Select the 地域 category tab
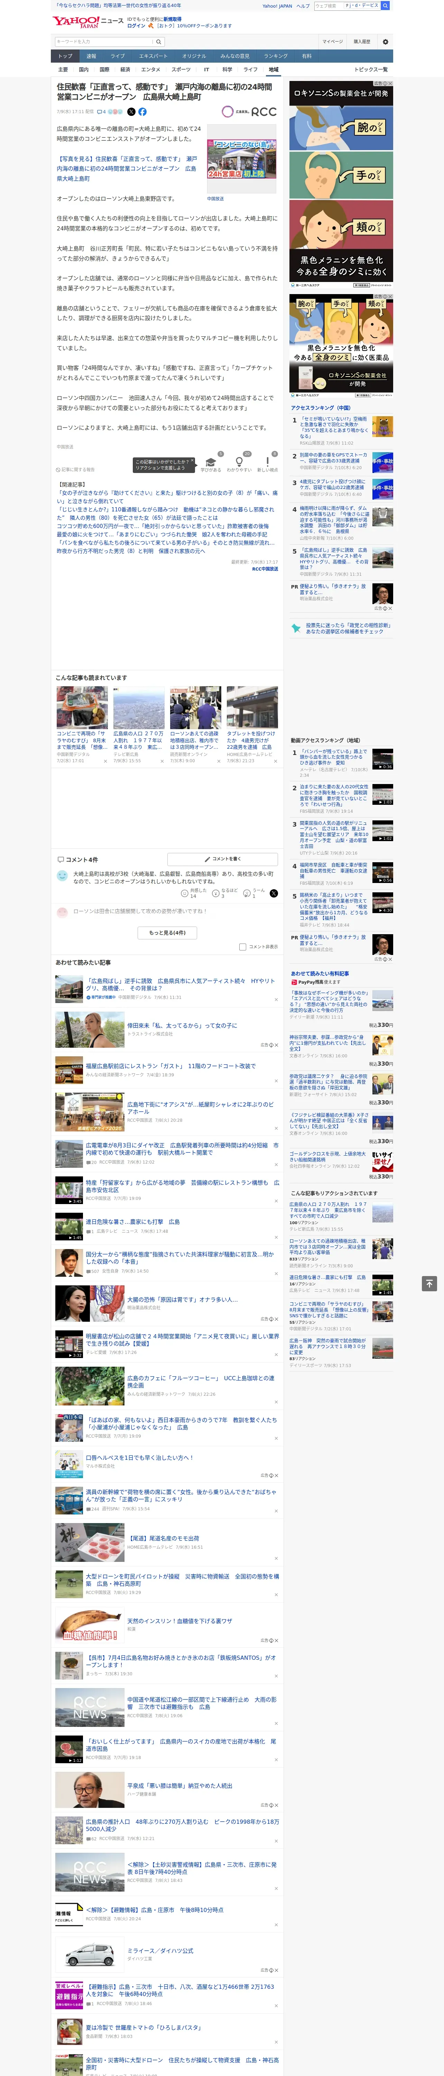 coord(274,69)
